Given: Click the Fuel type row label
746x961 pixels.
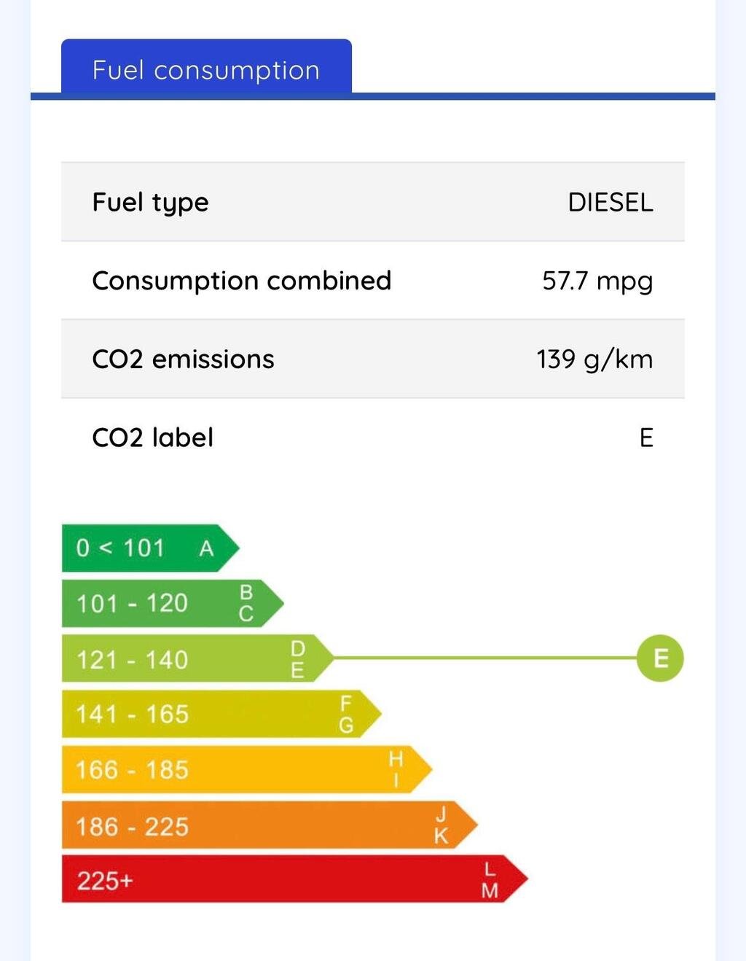Looking at the screenshot, I should click(x=150, y=203).
